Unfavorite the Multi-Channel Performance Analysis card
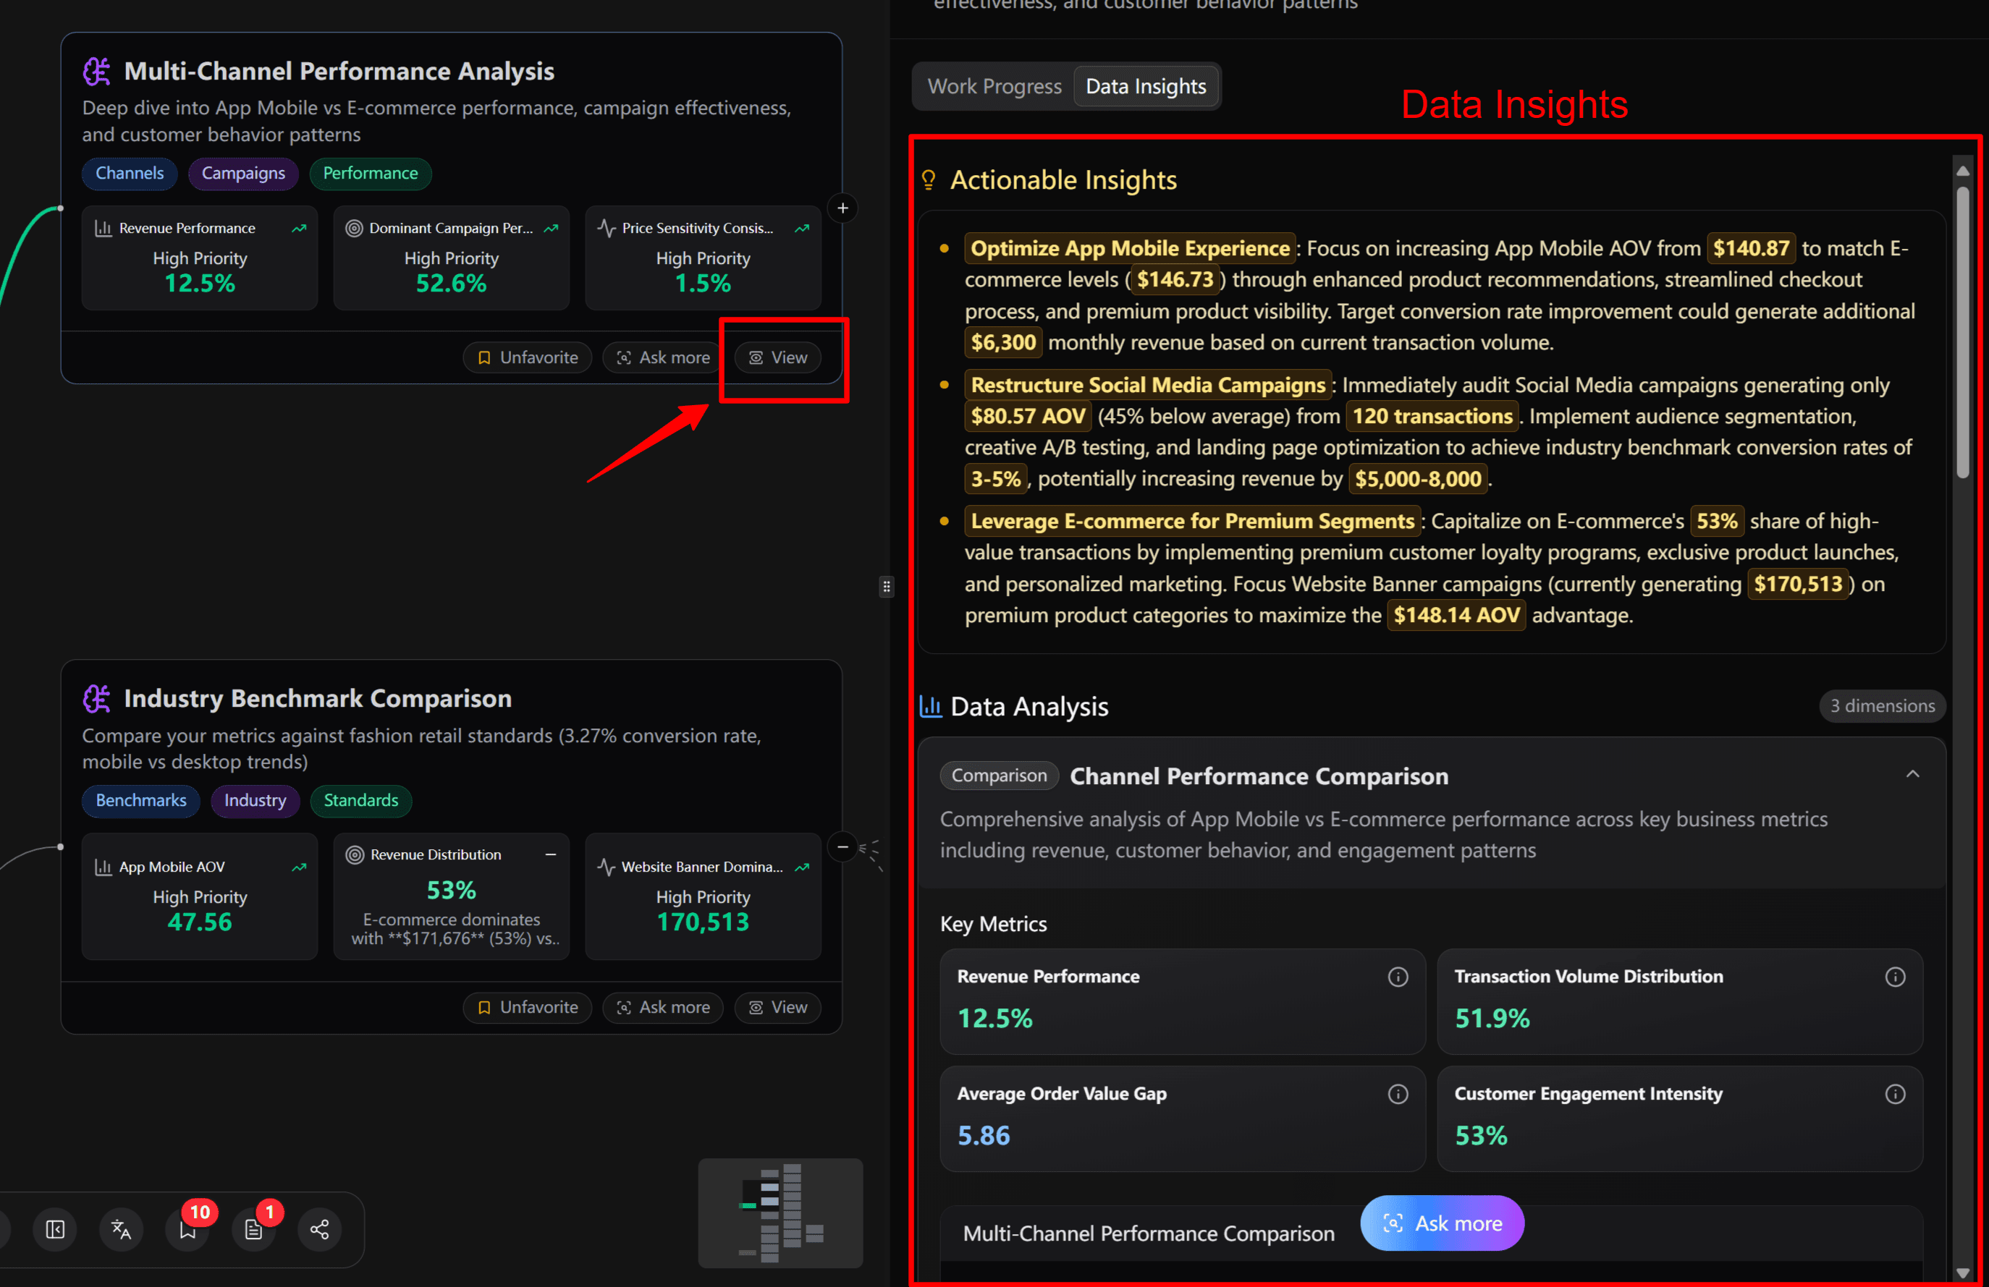 [x=528, y=357]
